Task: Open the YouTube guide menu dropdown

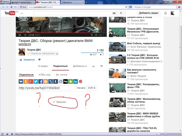Action: pyautogui.click(x=22, y=13)
